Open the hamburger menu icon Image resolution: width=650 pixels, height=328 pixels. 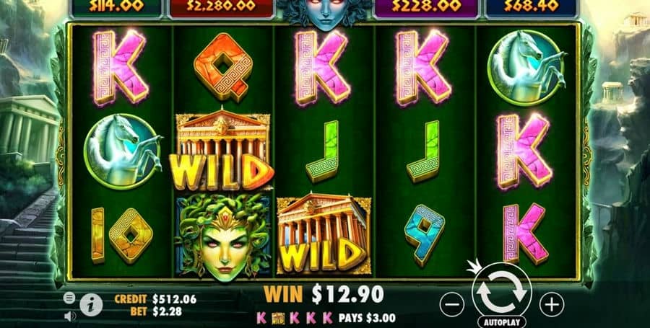69,297
